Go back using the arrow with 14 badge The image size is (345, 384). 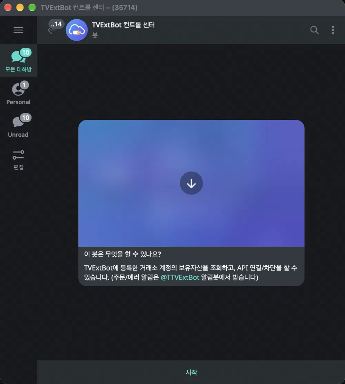pyautogui.click(x=51, y=30)
